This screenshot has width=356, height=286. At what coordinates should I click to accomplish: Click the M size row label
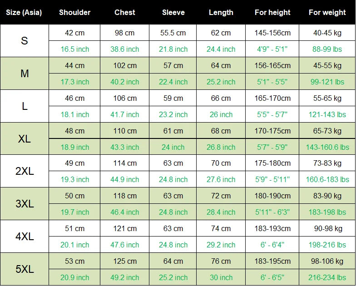24,74
